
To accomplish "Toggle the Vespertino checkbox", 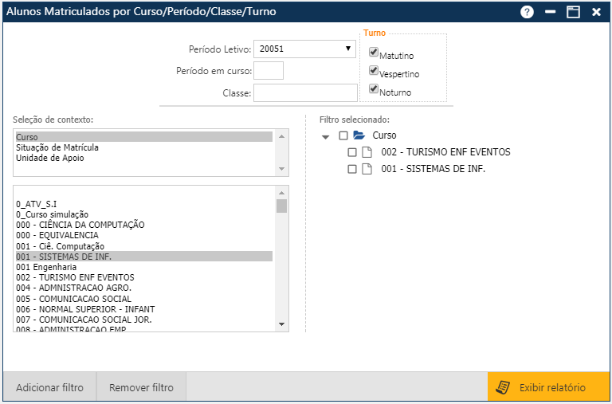I will [x=374, y=71].
